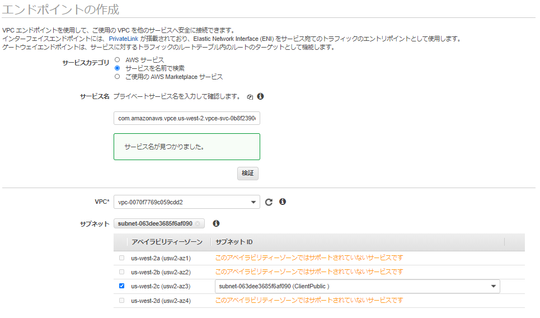Show info tooltip for VPC field

[x=283, y=202]
